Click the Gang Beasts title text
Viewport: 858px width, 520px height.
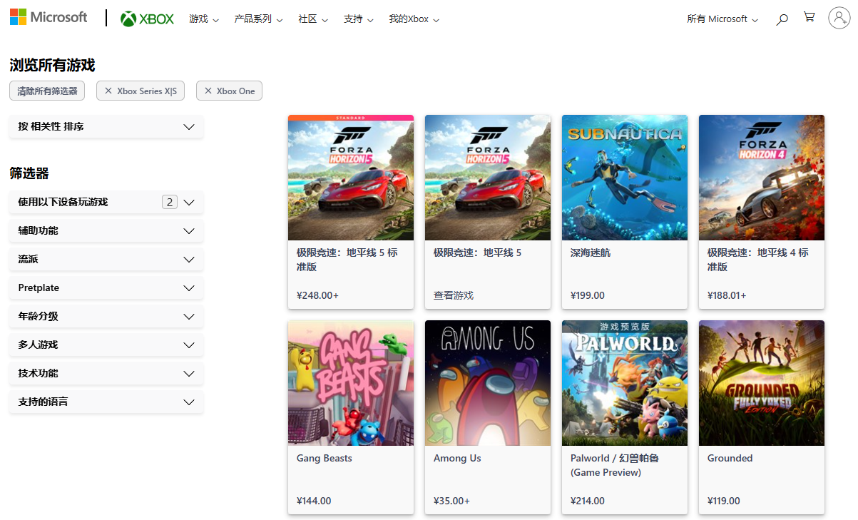325,458
